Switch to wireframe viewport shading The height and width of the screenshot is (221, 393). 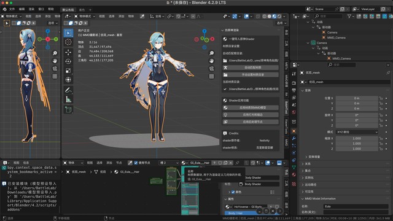click(265, 17)
